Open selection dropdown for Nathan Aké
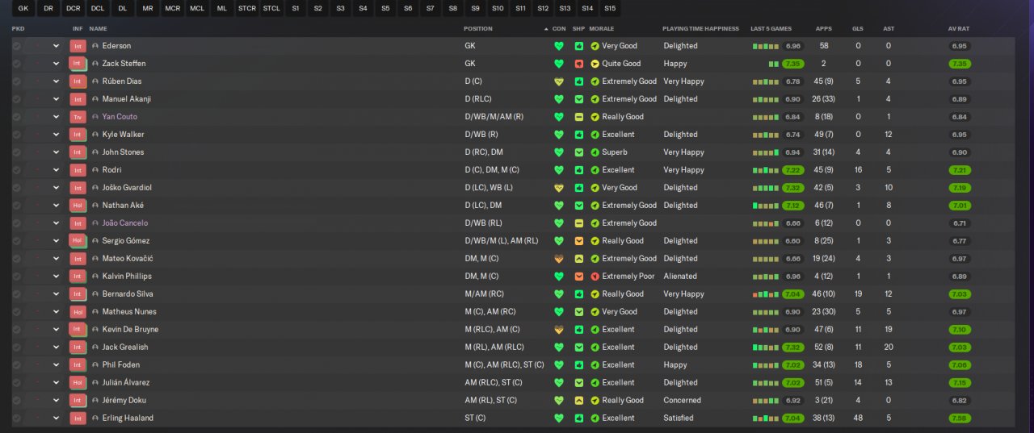Image resolution: width=1034 pixels, height=433 pixels. point(56,206)
